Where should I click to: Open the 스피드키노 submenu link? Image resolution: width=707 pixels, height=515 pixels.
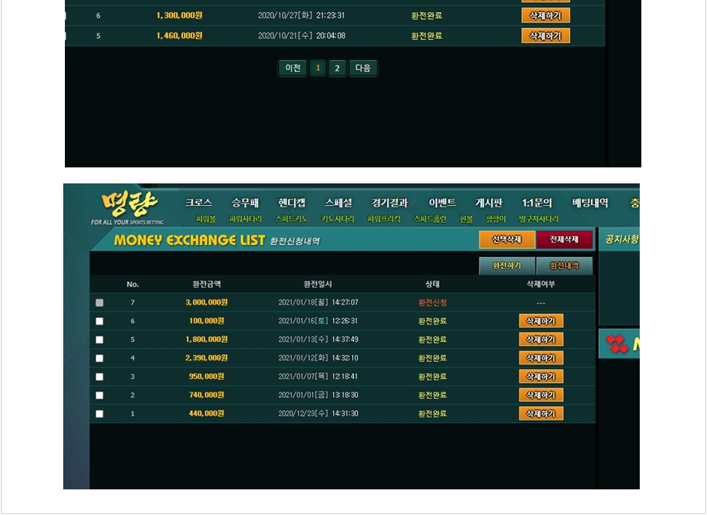(291, 219)
